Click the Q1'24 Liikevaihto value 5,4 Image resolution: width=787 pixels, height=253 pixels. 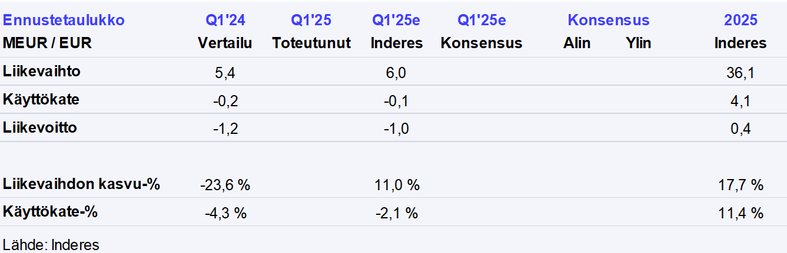(225, 73)
